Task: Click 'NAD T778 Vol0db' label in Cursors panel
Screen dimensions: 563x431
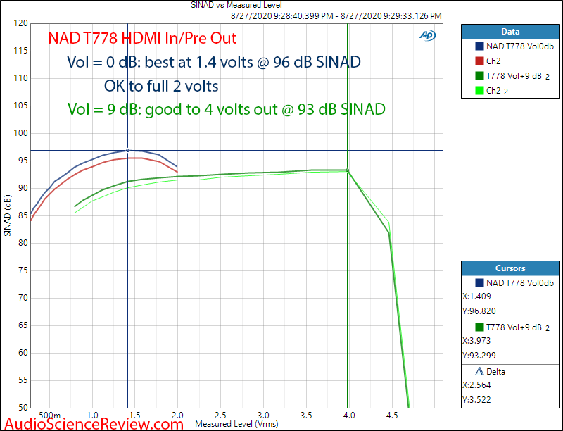Action: coord(520,282)
